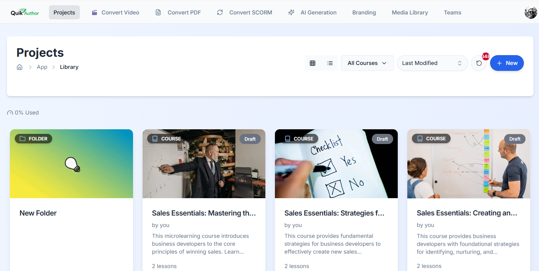Open the Sales Essentials: Strategies checklist thumbnail
This screenshot has width=539, height=271.
pyautogui.click(x=336, y=164)
